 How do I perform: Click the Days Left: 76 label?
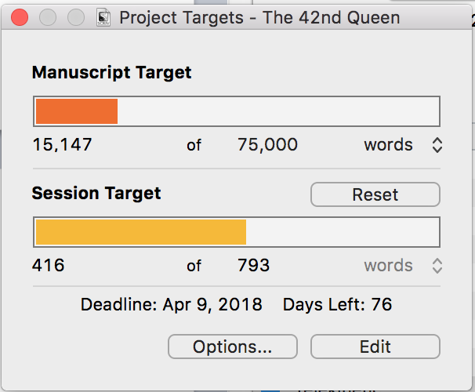point(337,305)
